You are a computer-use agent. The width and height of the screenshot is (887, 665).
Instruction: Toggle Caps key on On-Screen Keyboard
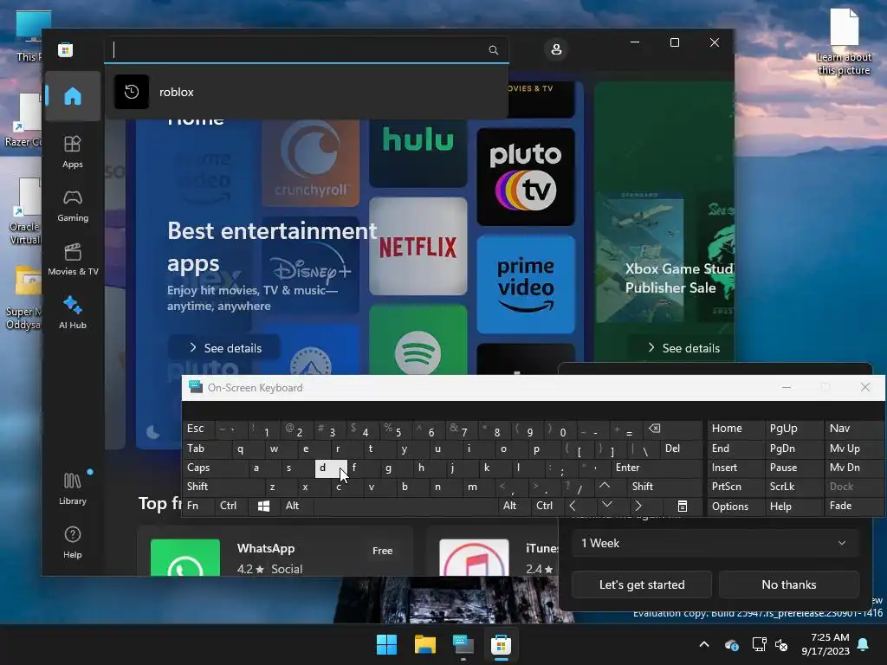(215, 468)
